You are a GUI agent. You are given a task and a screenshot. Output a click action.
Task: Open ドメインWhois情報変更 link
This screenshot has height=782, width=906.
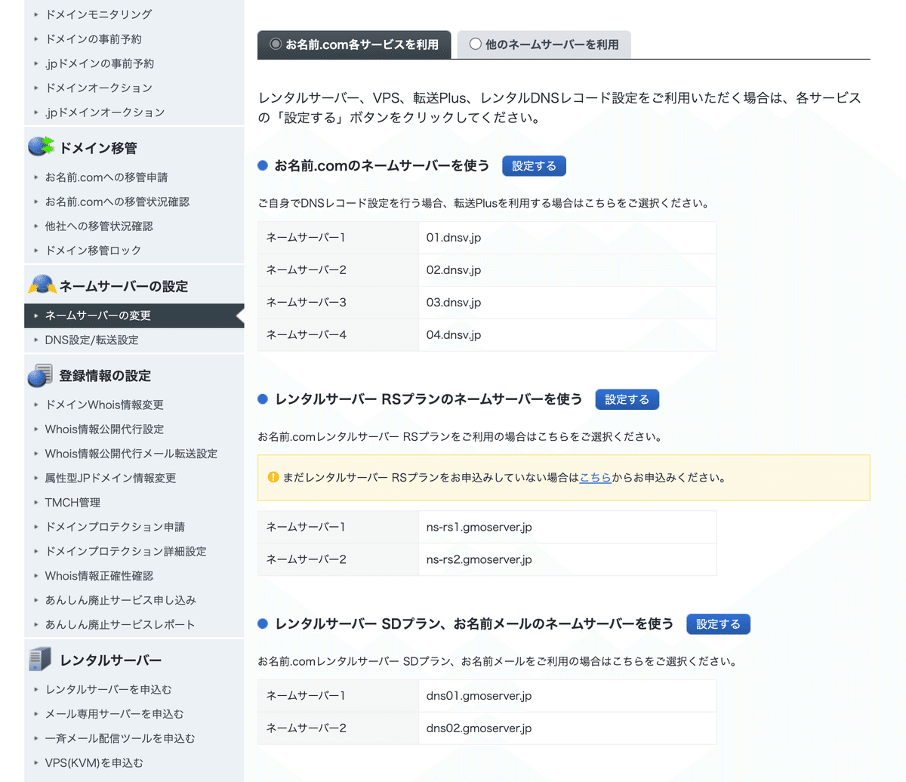pos(104,405)
